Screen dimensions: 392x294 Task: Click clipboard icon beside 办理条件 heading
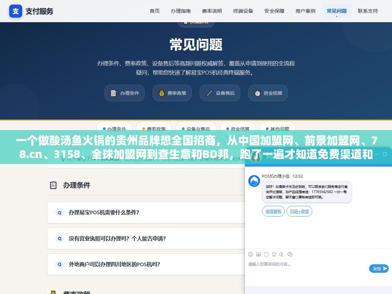[53, 185]
